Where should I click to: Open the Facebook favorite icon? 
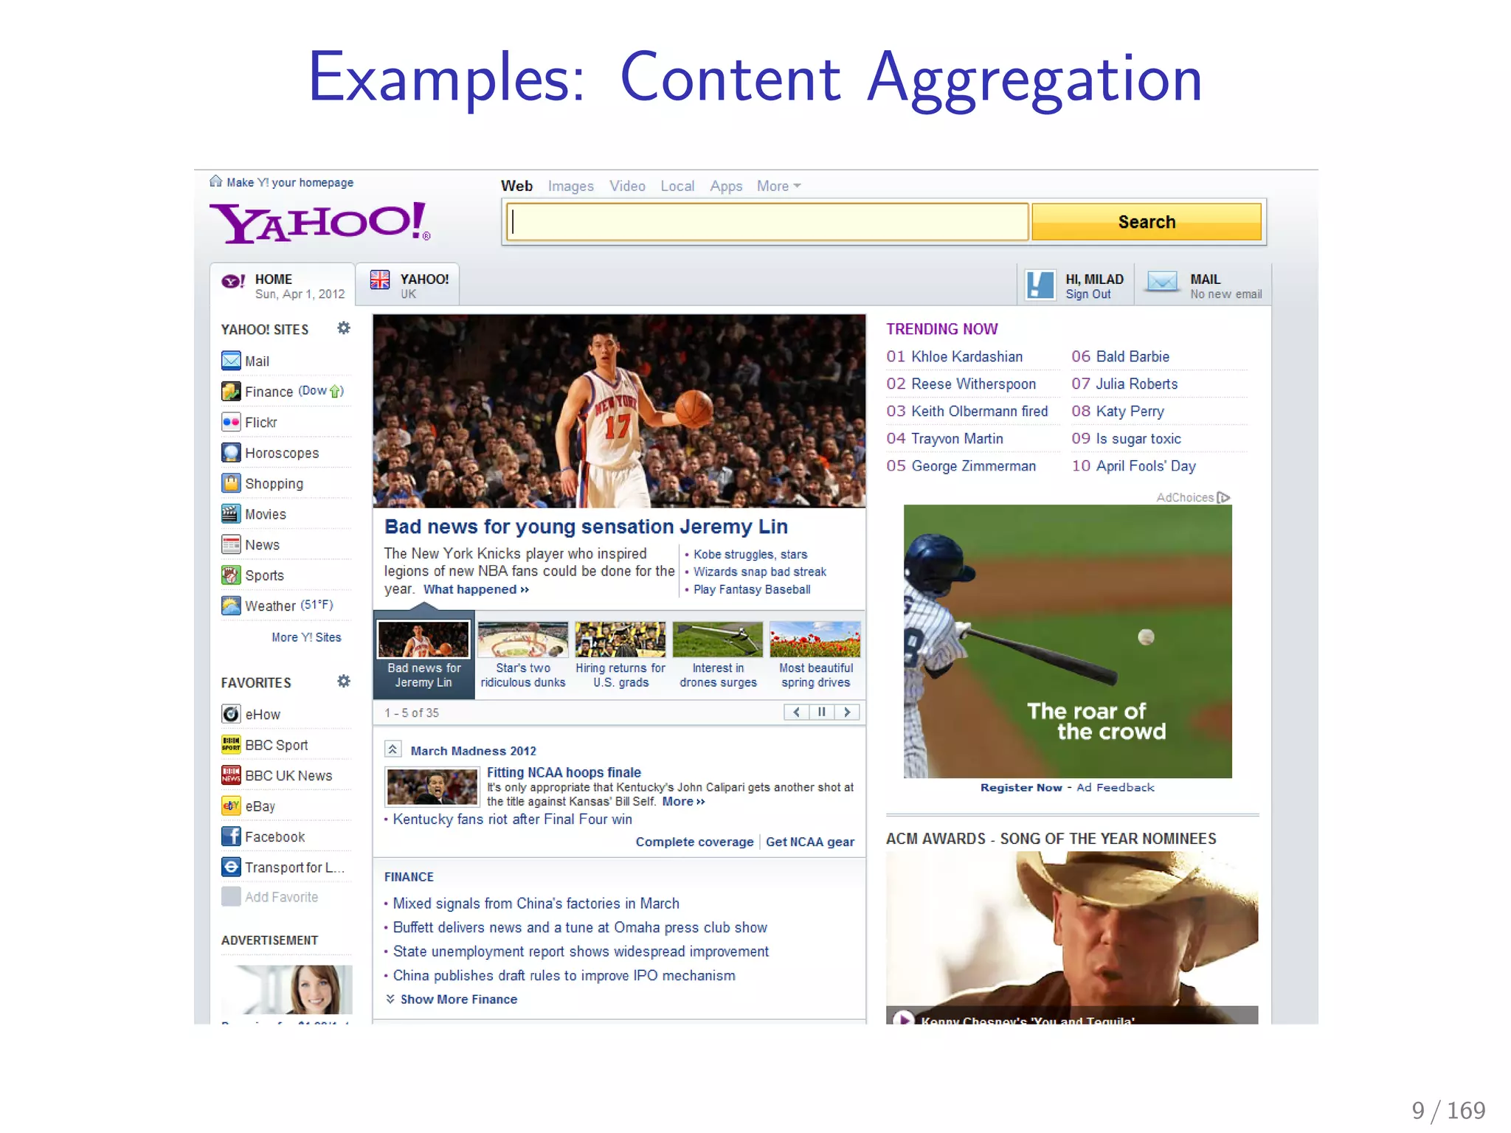coord(231,836)
